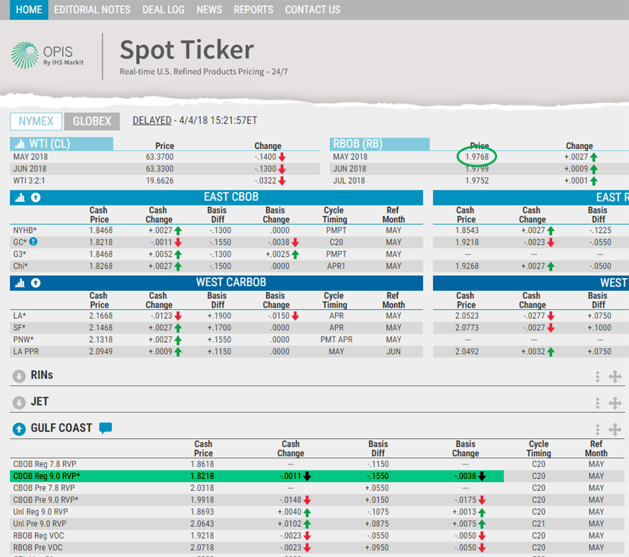
Task: Click the info icon beside GC*
Action: point(34,242)
